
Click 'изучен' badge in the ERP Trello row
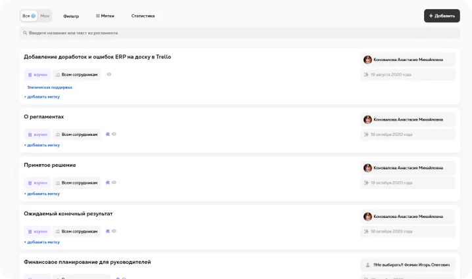[37, 75]
